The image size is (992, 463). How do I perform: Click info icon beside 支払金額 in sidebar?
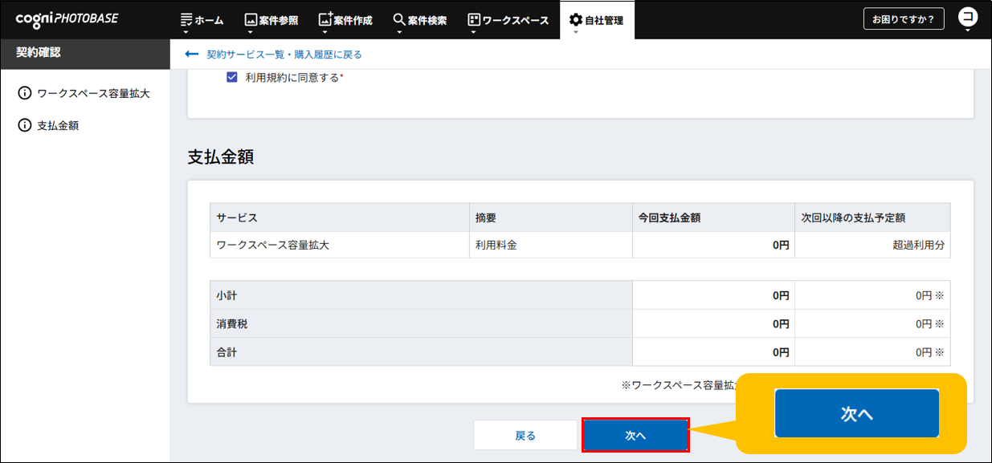pyautogui.click(x=25, y=125)
